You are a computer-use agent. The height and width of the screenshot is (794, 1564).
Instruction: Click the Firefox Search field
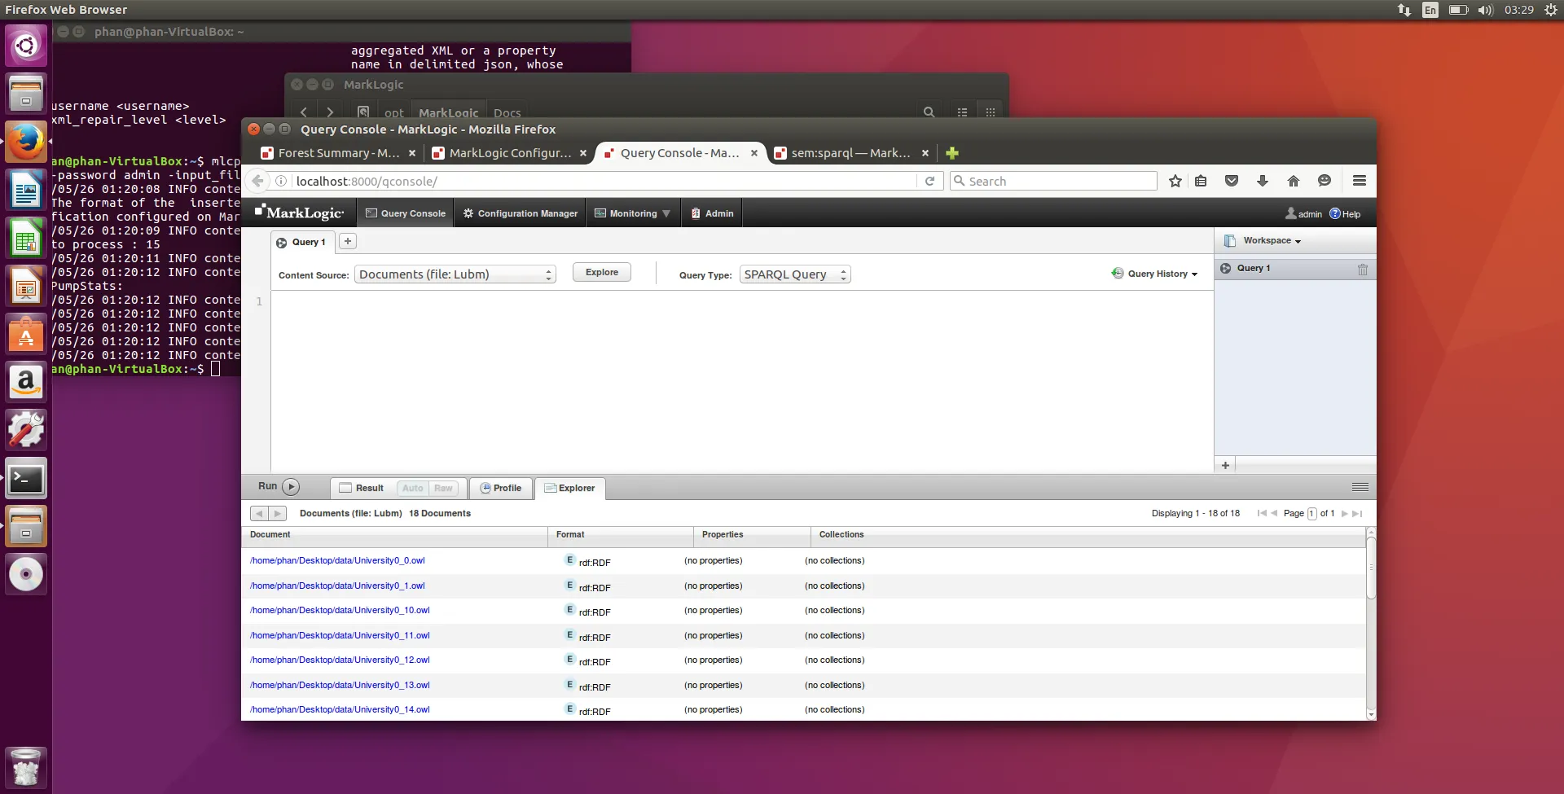(1053, 181)
